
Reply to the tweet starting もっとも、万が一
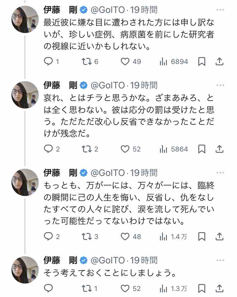click(48, 236)
